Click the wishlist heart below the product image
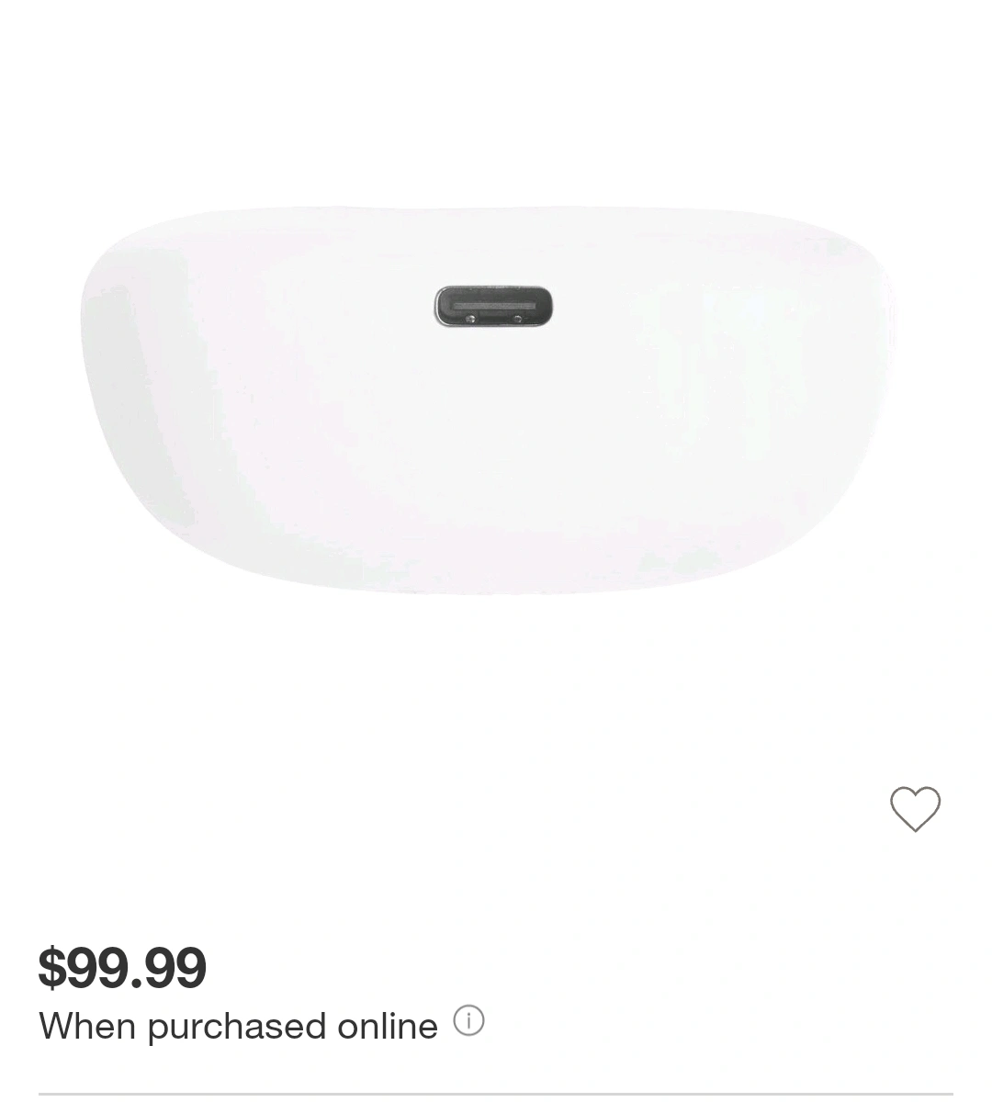This screenshot has height=1102, width=992. click(915, 809)
